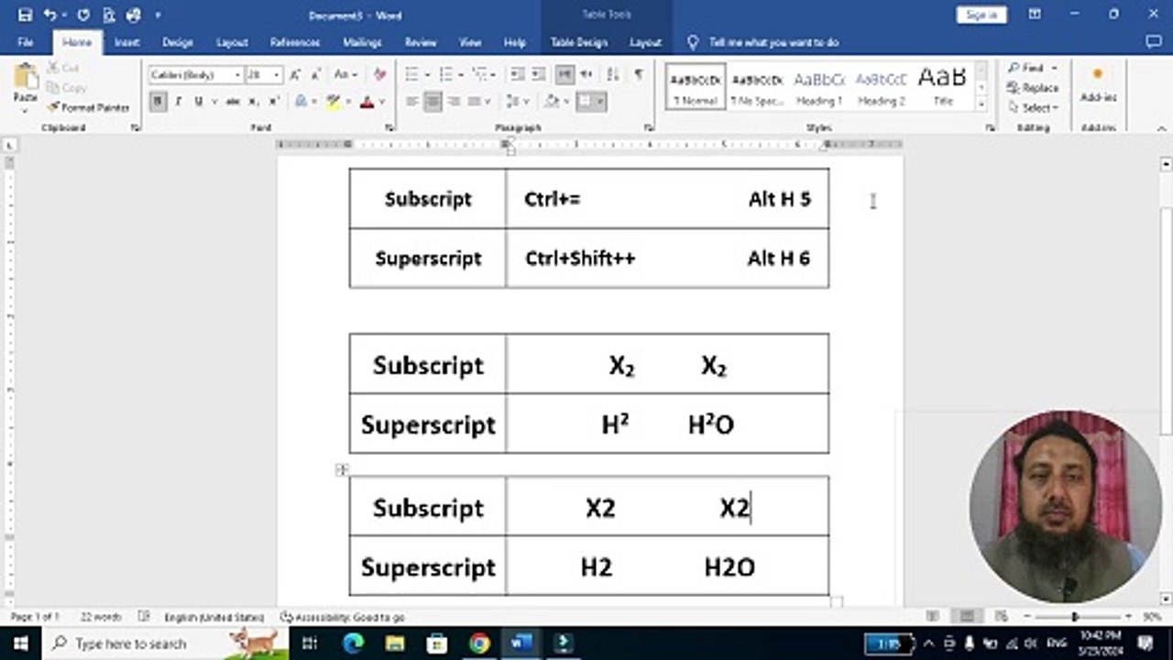Viewport: 1173px width, 660px height.
Task: Toggle Bold formatting
Action: coord(159,102)
